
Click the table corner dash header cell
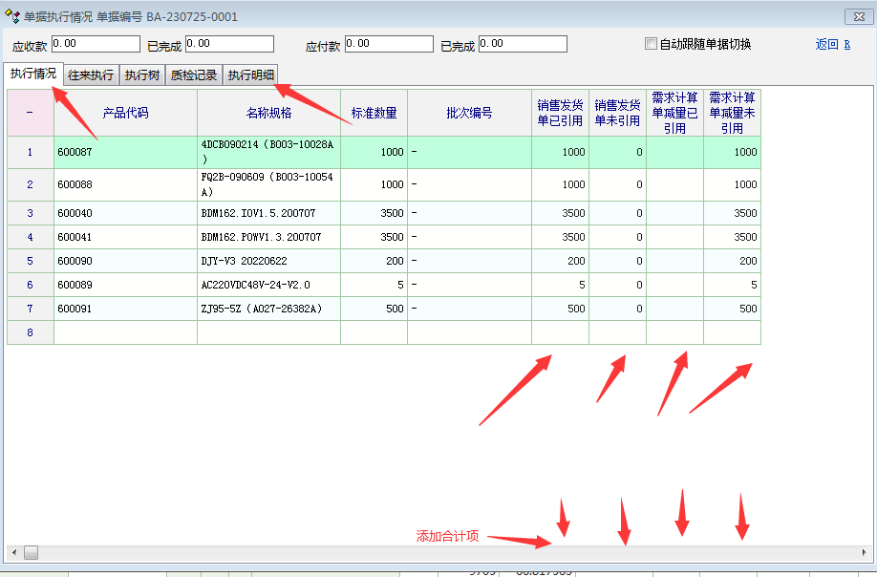[30, 113]
